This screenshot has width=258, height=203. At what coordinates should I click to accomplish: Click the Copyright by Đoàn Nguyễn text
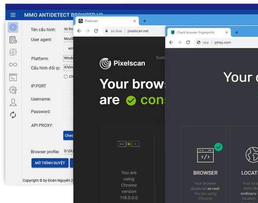48,181
